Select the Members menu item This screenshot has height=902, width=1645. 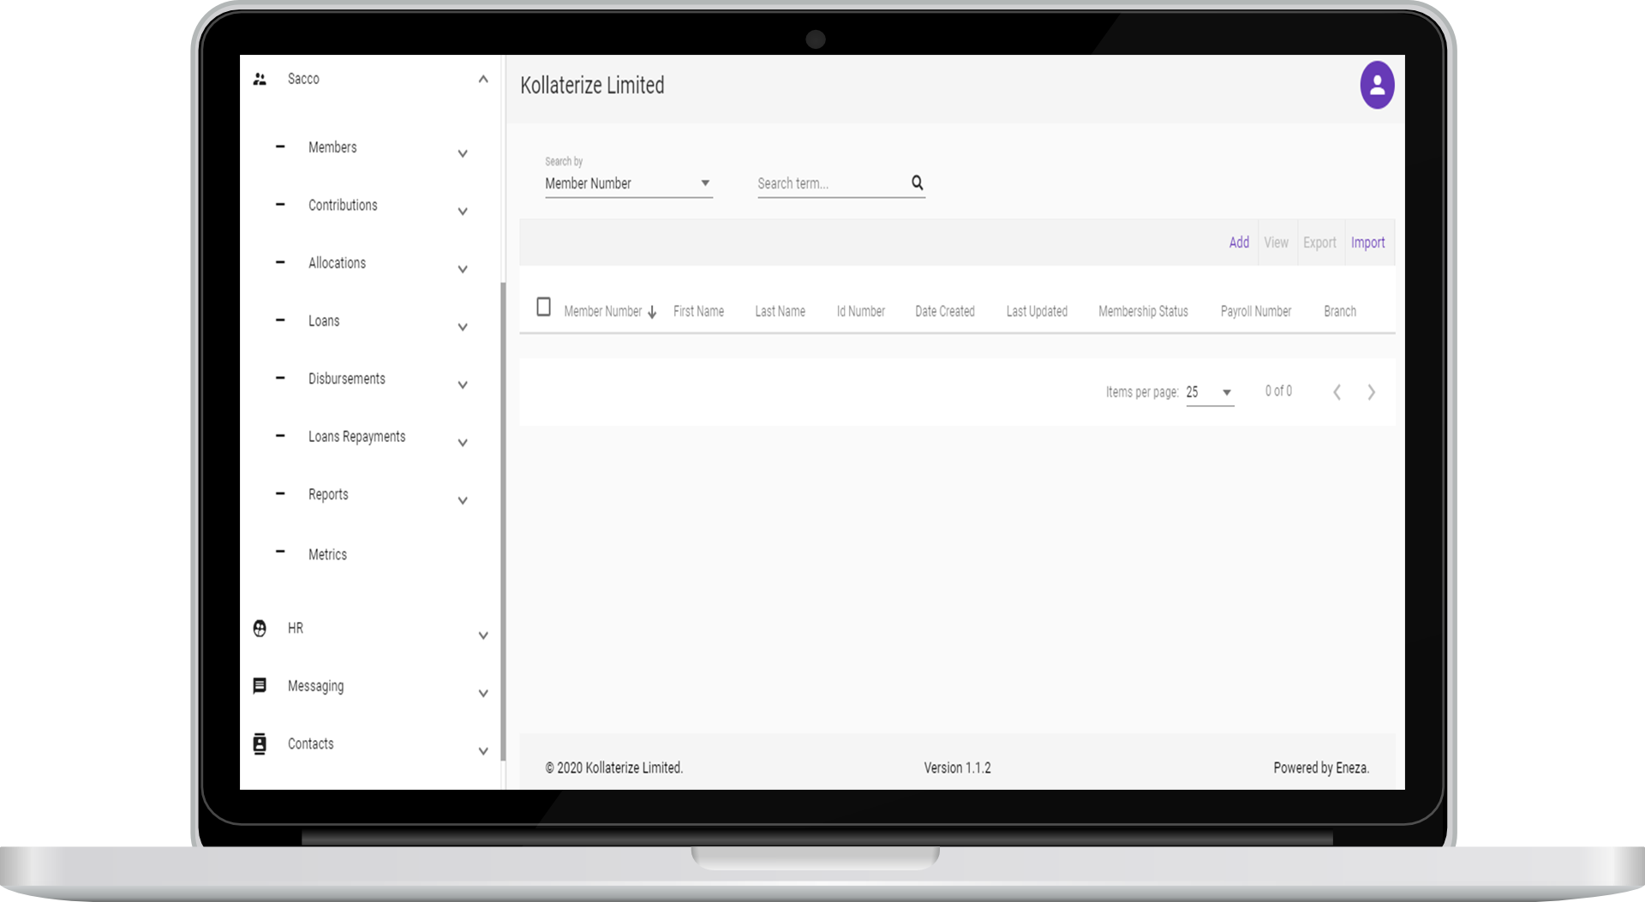332,147
